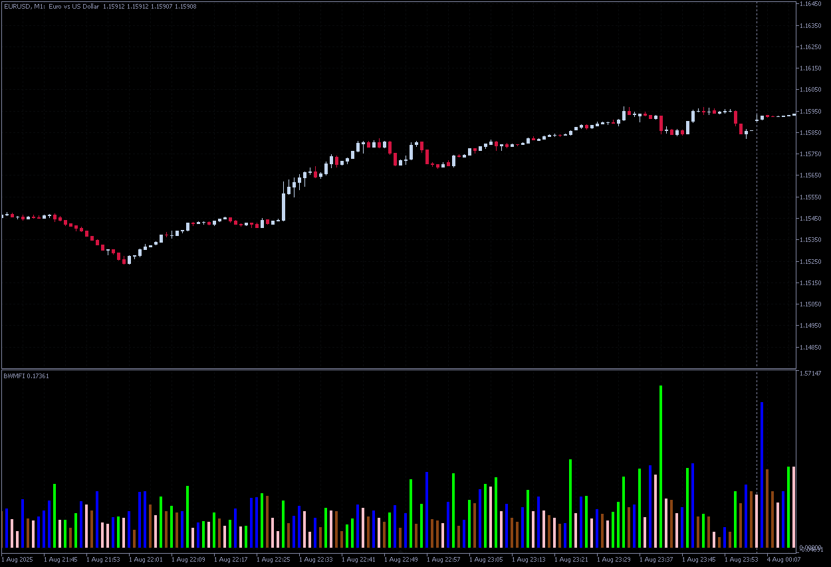Screen dimensions: 831x567
Task: Click the large bullish candle before 22:25
Action: [284, 206]
